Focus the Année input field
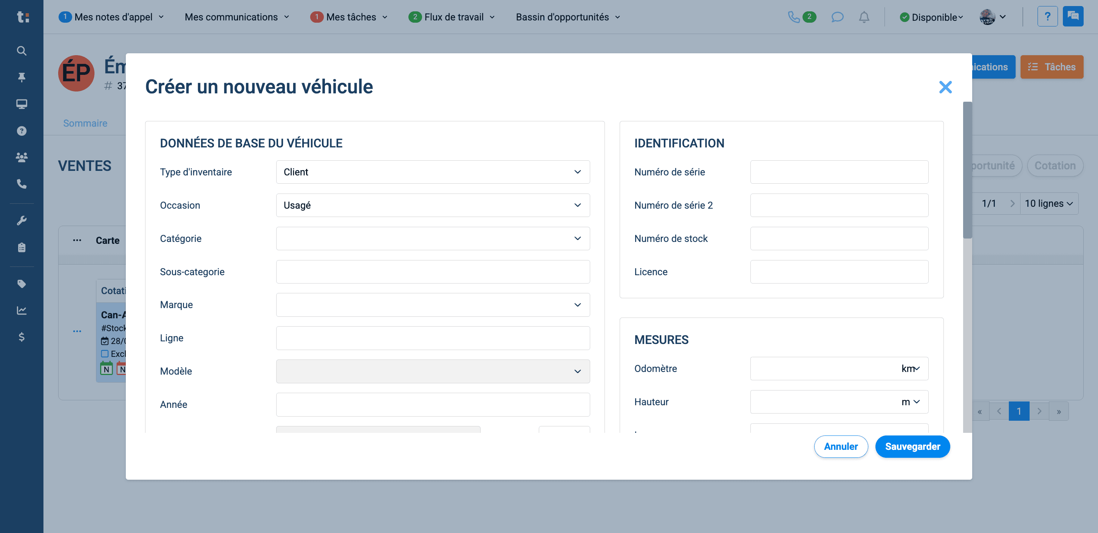Viewport: 1098px width, 533px height. click(433, 404)
